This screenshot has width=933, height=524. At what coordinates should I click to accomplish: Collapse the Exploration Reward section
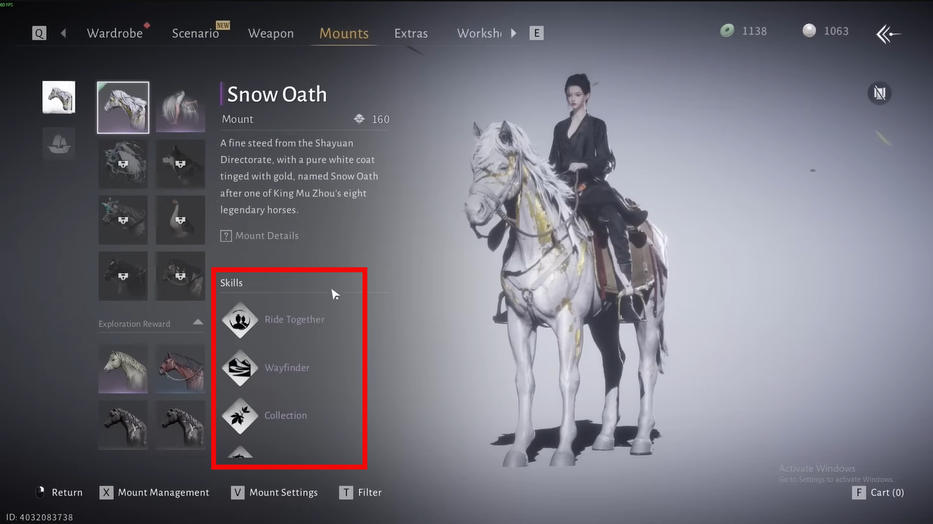point(198,323)
